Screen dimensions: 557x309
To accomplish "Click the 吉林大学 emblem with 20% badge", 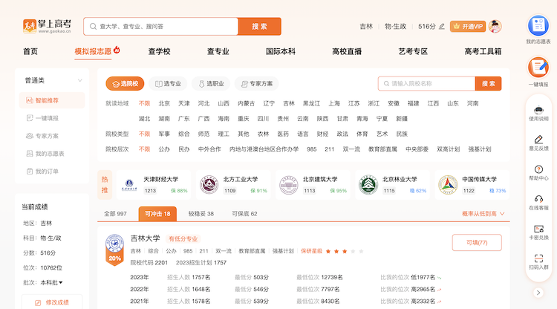I will click(x=114, y=250).
